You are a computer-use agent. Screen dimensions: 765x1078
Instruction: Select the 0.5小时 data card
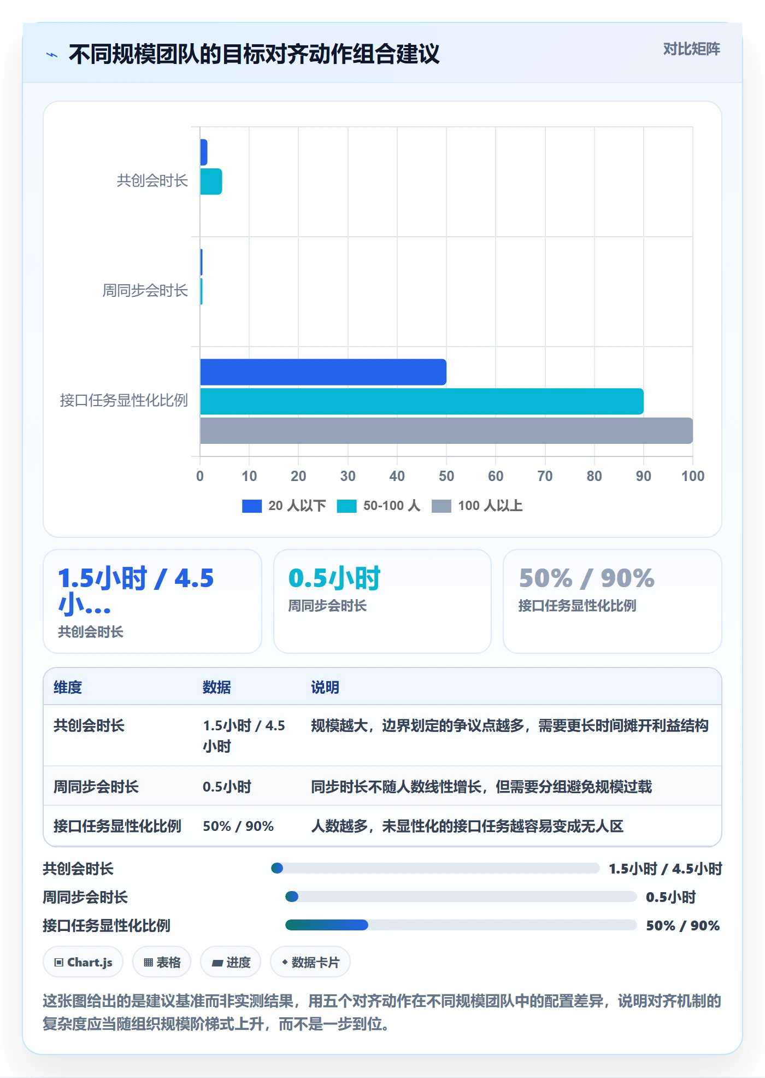click(382, 601)
